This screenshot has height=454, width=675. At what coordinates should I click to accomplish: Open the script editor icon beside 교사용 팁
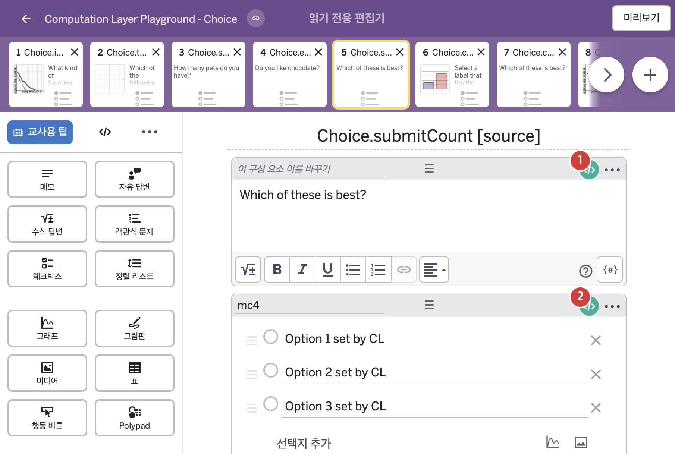105,132
